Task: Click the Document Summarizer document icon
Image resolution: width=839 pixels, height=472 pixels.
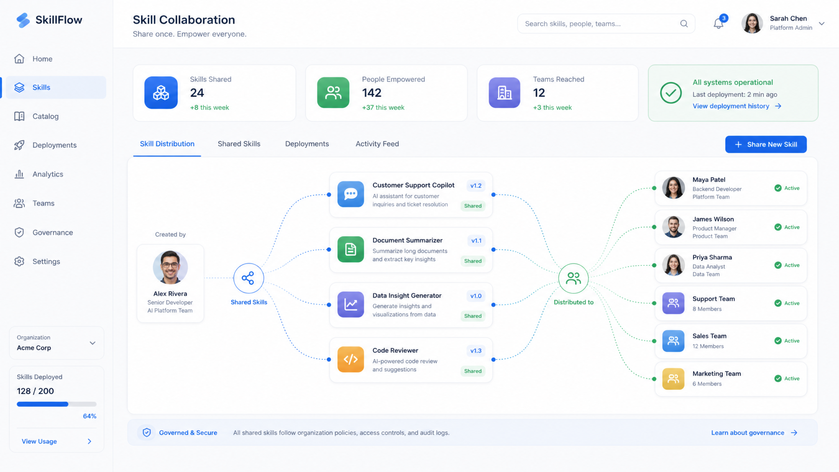Action: point(351,249)
